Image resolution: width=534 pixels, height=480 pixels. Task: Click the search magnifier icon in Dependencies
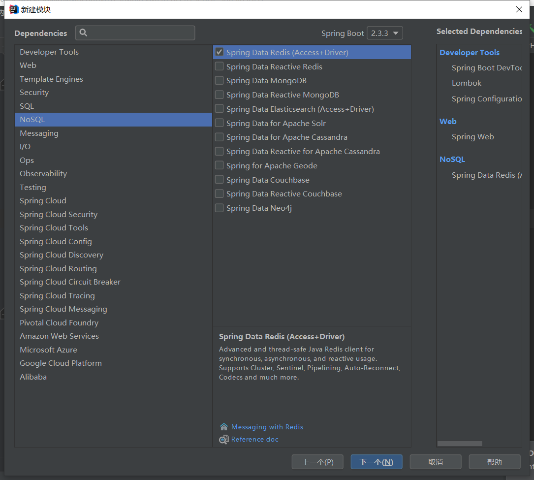tap(83, 33)
